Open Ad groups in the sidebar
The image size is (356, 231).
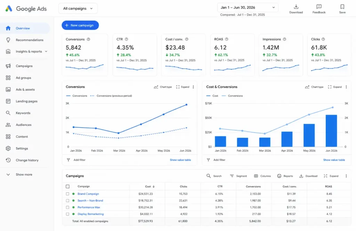click(x=19, y=78)
